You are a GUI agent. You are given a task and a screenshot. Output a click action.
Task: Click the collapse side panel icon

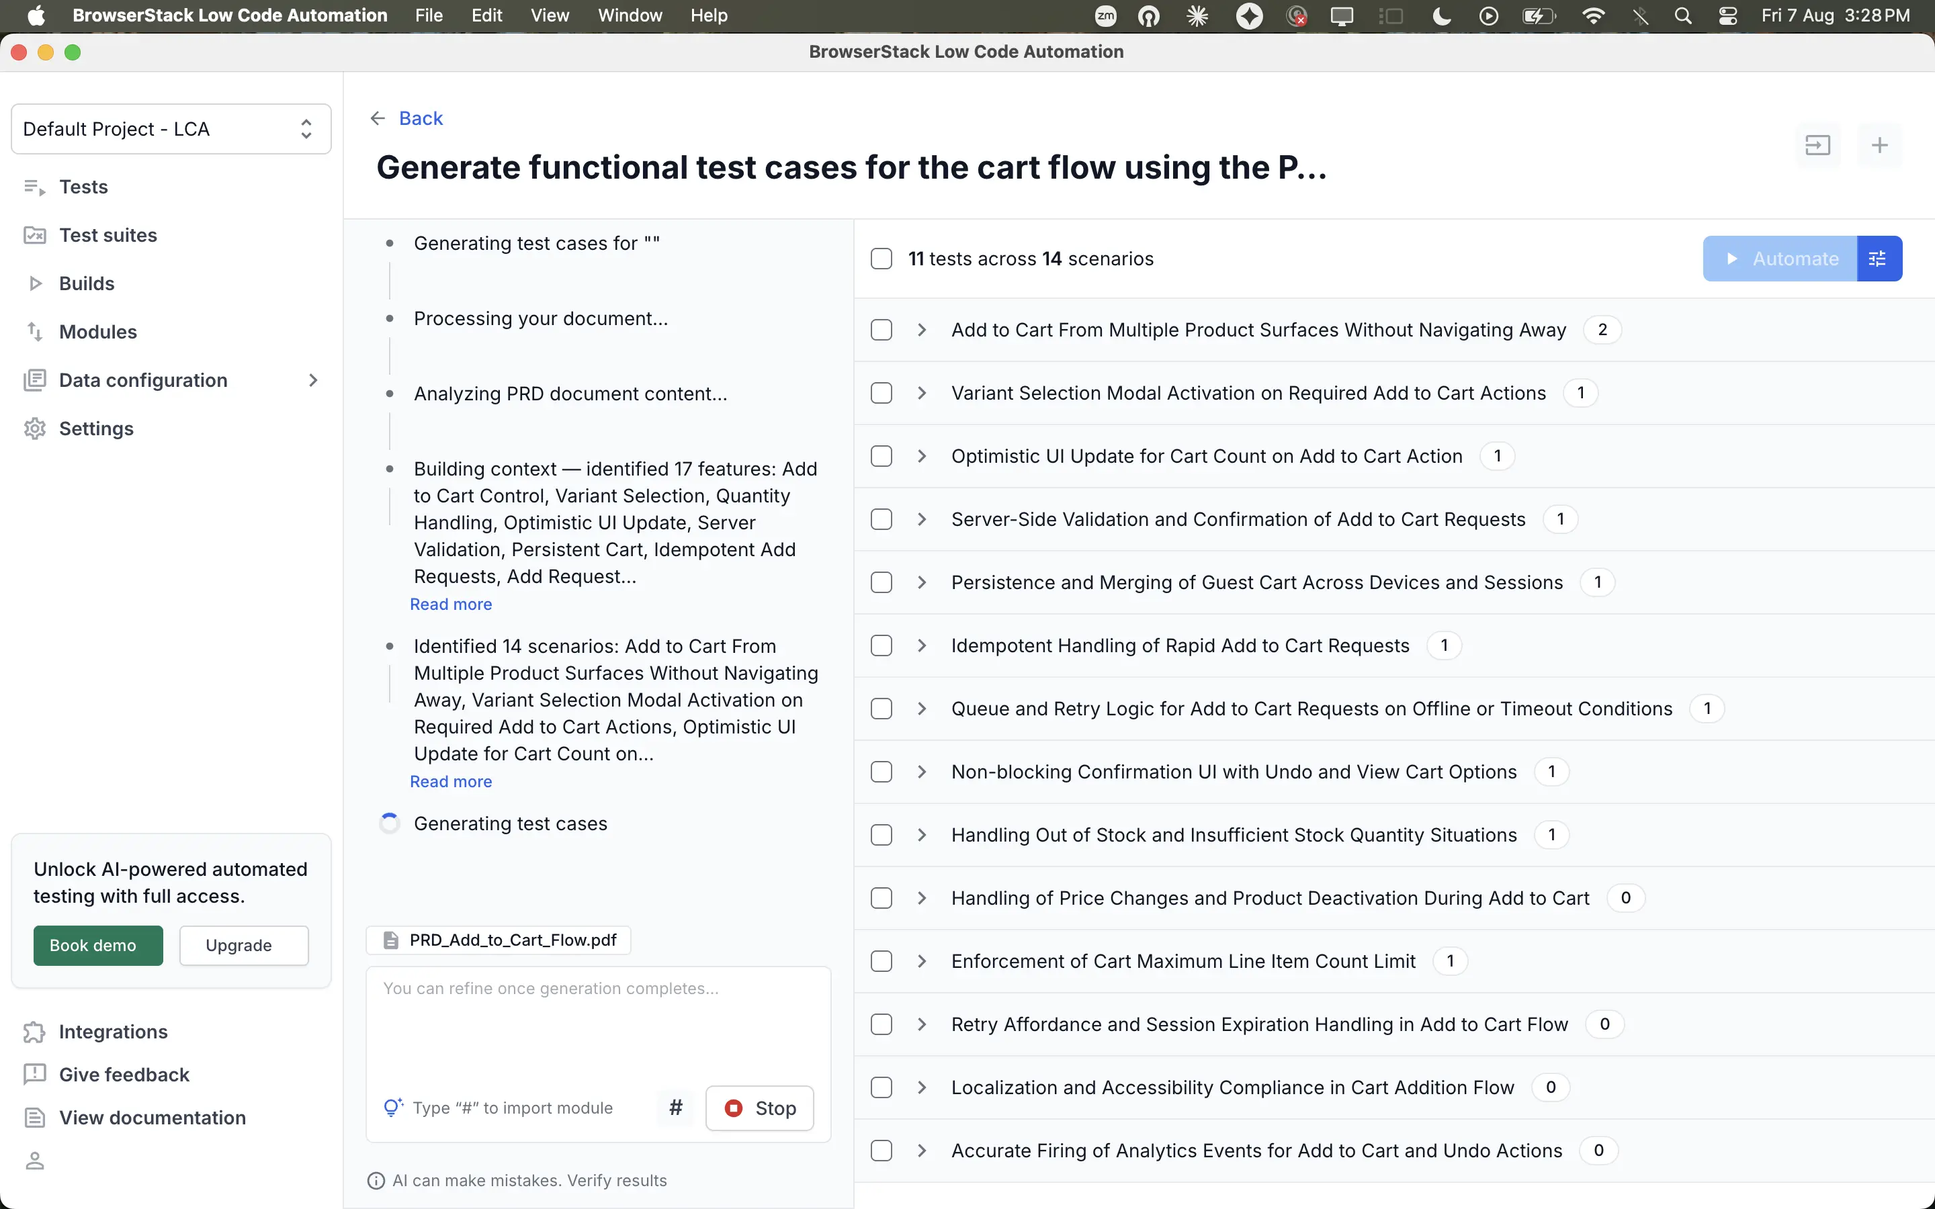[x=1817, y=146]
